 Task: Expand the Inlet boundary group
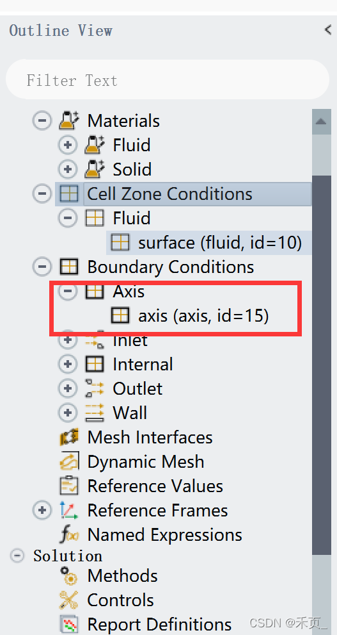click(x=68, y=340)
